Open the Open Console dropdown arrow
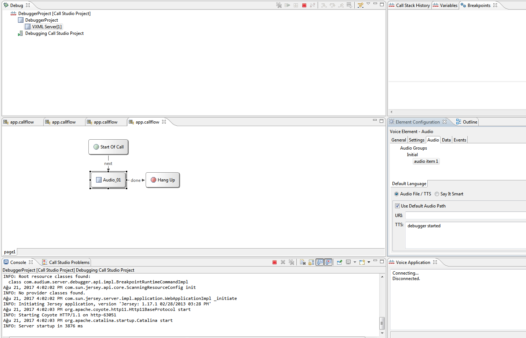Image resolution: width=526 pixels, height=338 pixels. point(369,262)
